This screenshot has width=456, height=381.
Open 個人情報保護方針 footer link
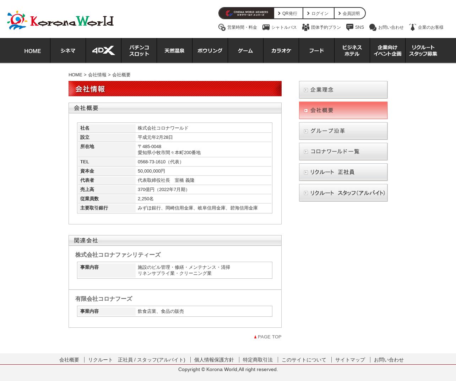coord(214,360)
